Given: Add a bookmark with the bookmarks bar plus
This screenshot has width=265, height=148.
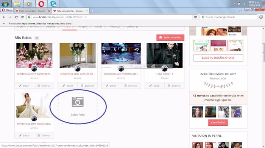Looking at the screenshot, I should [x=4, y=24].
